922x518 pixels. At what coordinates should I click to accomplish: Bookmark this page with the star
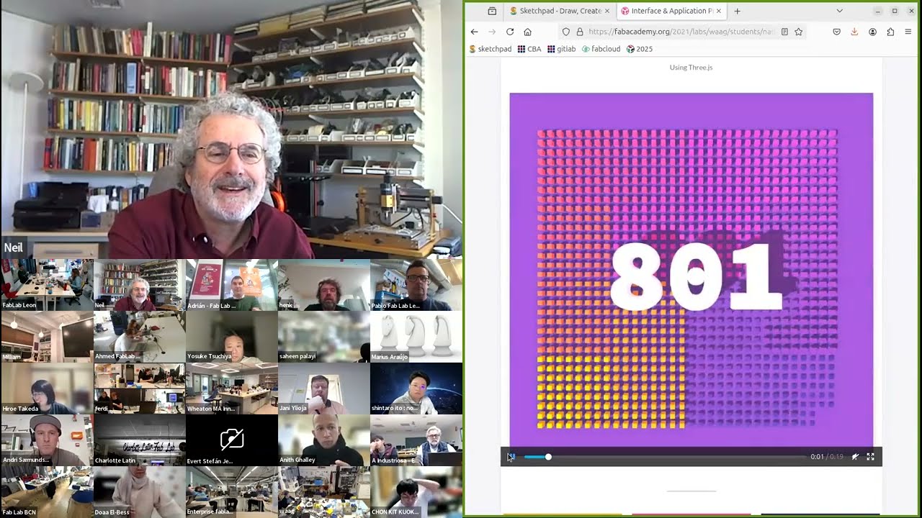tap(798, 32)
